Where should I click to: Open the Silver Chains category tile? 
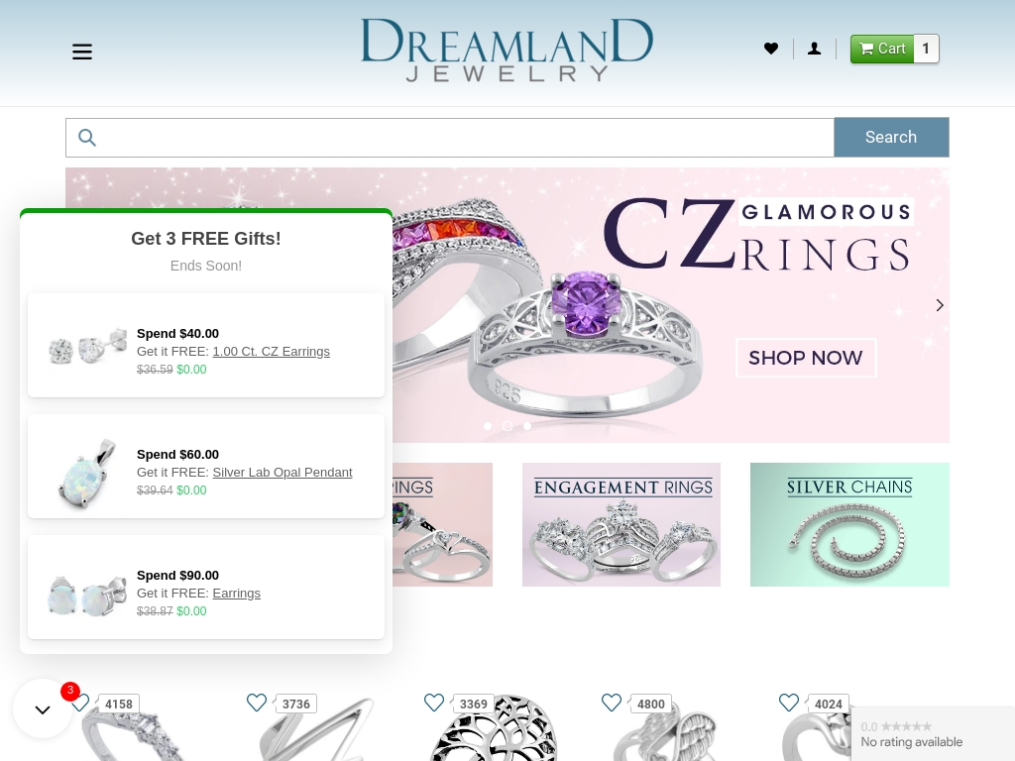click(x=849, y=524)
